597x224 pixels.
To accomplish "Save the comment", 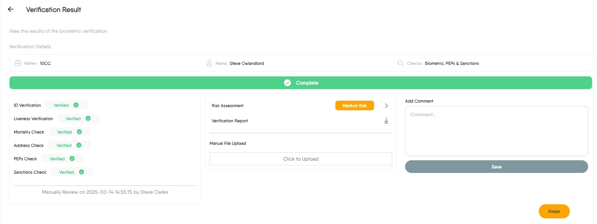I will [x=496, y=167].
